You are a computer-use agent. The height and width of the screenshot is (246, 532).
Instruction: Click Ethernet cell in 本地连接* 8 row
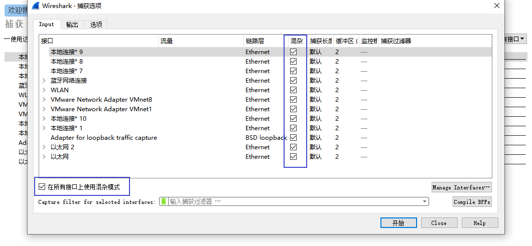257,61
